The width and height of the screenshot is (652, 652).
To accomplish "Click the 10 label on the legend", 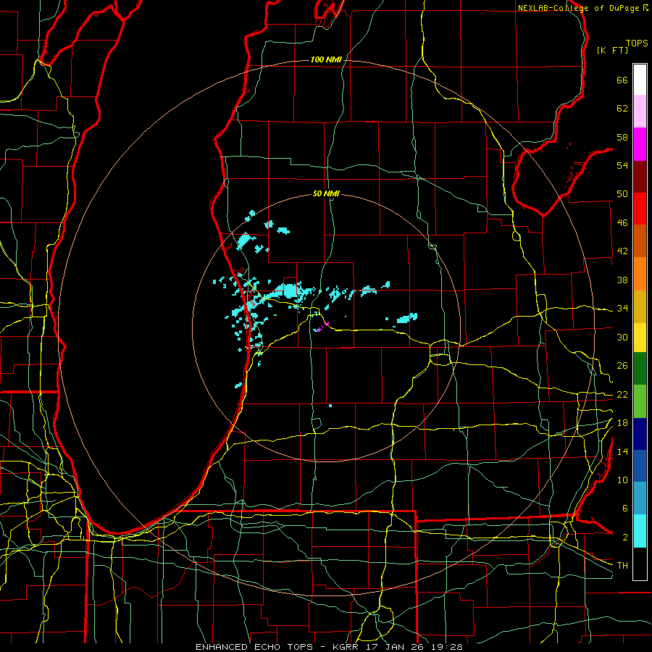I will coord(622,480).
